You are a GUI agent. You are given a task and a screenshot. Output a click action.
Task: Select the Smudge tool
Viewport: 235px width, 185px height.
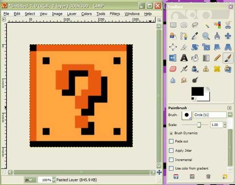[184, 80]
